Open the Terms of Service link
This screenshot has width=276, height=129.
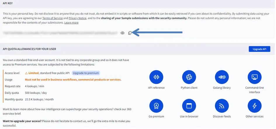[53, 18]
